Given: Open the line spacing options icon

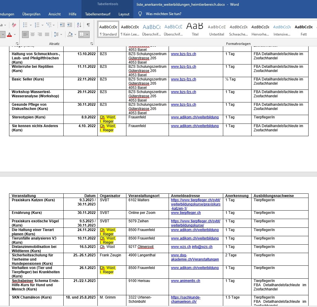Looking at the screenshot, I should point(56,34).
